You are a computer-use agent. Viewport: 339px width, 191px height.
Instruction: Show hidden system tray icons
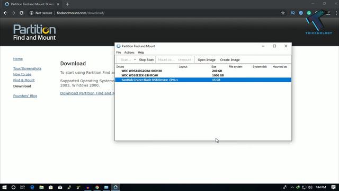[292, 187]
